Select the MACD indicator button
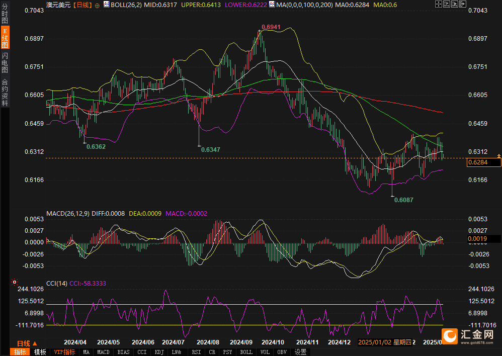Image resolution: width=502 pixels, height=356 pixels. click(x=103, y=352)
